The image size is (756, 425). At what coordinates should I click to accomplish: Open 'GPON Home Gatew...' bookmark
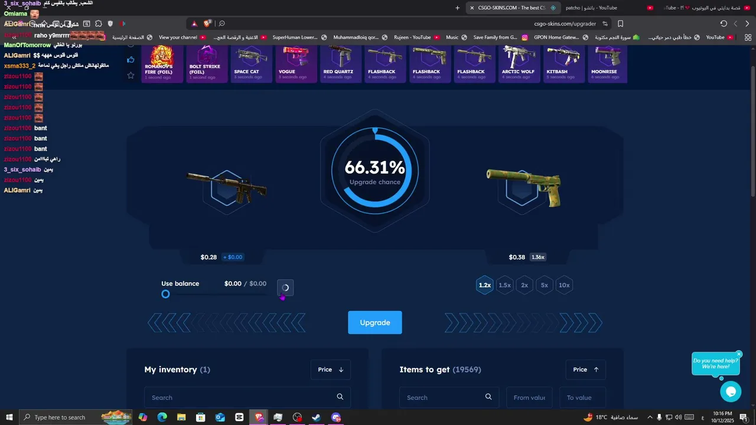pos(561,37)
